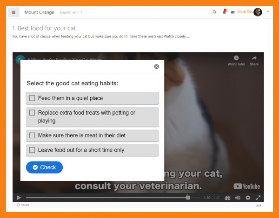Viewport: 279px width, 218px height.
Task: Click the search magnifier icon
Action: pos(214,12)
